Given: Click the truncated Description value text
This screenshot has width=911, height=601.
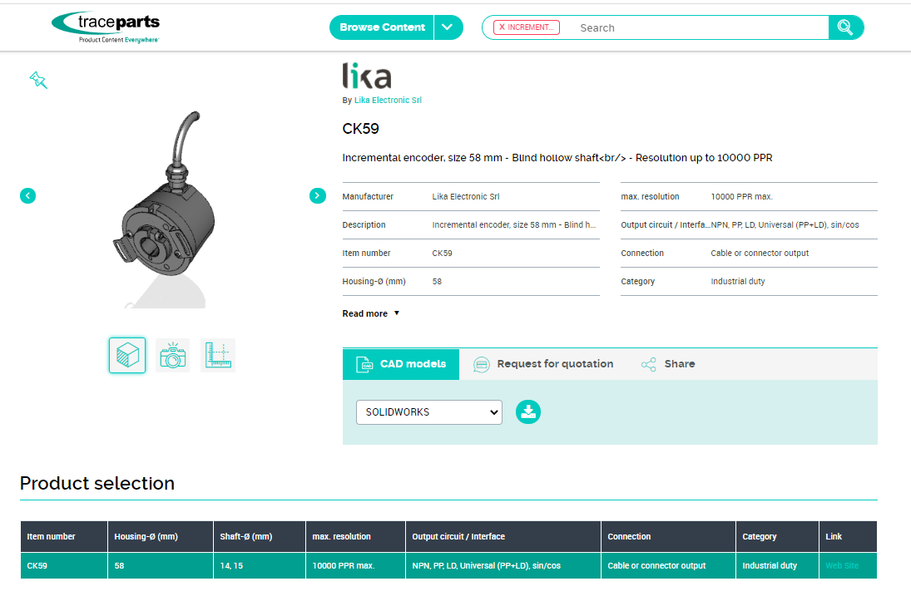Looking at the screenshot, I should (513, 224).
